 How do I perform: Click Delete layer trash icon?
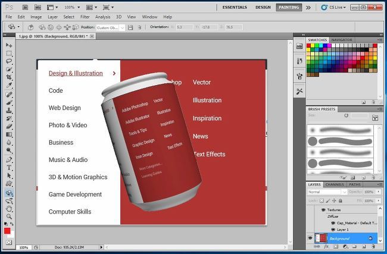pyautogui.click(x=373, y=246)
